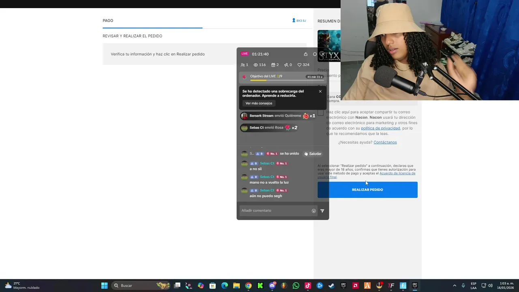519x292 pixels.
Task: Click the Contáctanos help link
Action: [x=385, y=142]
